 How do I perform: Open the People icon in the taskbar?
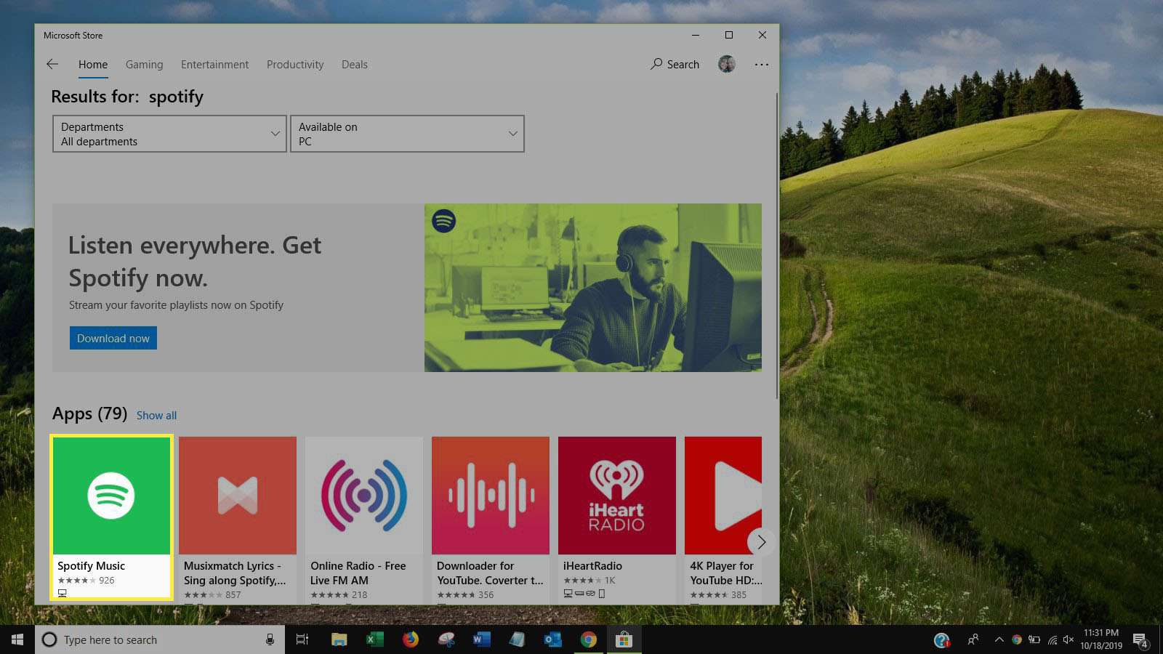coord(973,639)
